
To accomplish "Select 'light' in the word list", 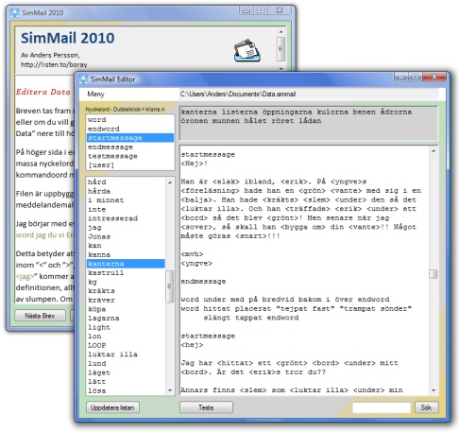I will pos(126,327).
